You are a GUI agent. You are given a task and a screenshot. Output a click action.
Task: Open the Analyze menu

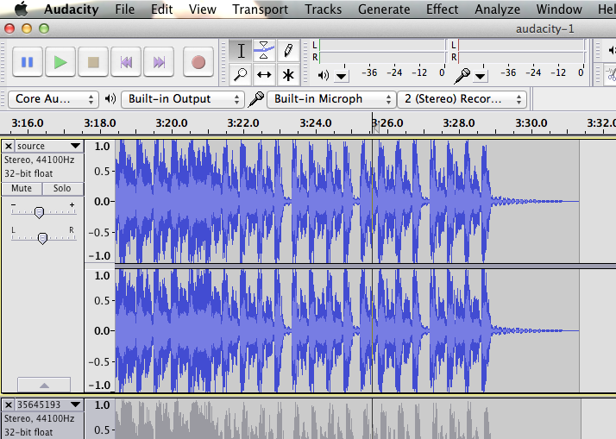click(497, 9)
